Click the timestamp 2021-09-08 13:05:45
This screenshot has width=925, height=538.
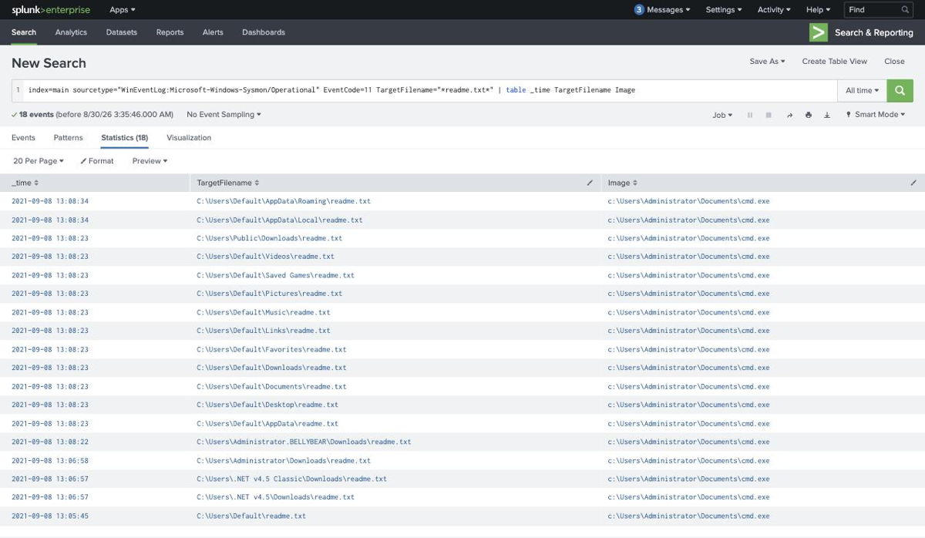(50, 516)
